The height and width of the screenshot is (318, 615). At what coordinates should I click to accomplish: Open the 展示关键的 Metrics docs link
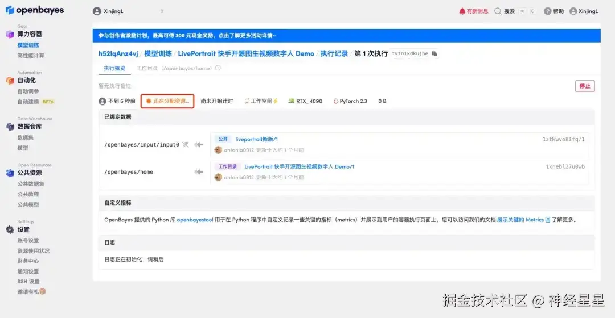click(x=523, y=220)
